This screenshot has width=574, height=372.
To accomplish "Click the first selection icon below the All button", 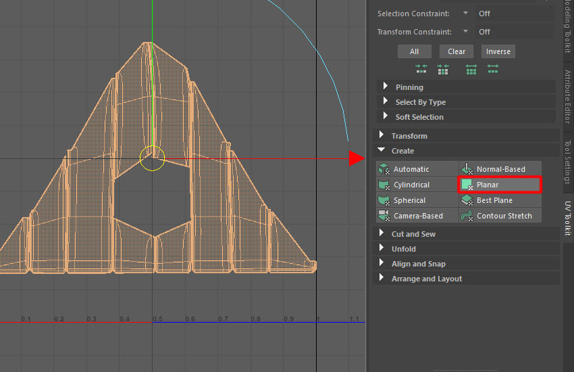I will pyautogui.click(x=421, y=69).
